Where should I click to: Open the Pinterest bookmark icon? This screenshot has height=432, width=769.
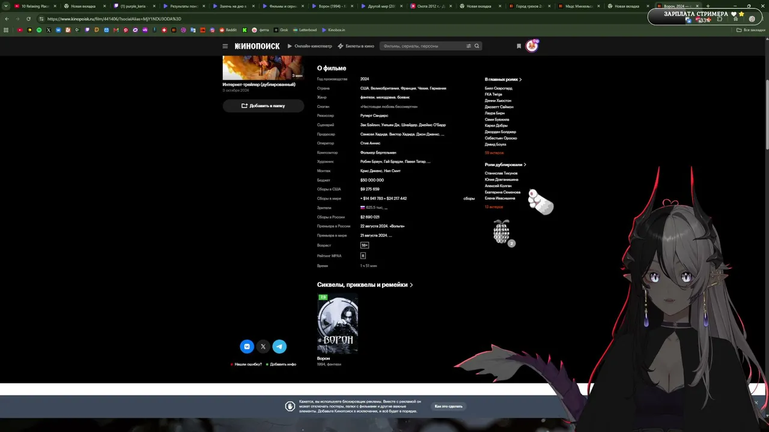tap(126, 30)
